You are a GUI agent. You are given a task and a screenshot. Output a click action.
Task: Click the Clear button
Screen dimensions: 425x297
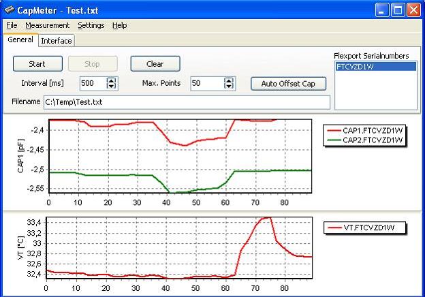155,64
